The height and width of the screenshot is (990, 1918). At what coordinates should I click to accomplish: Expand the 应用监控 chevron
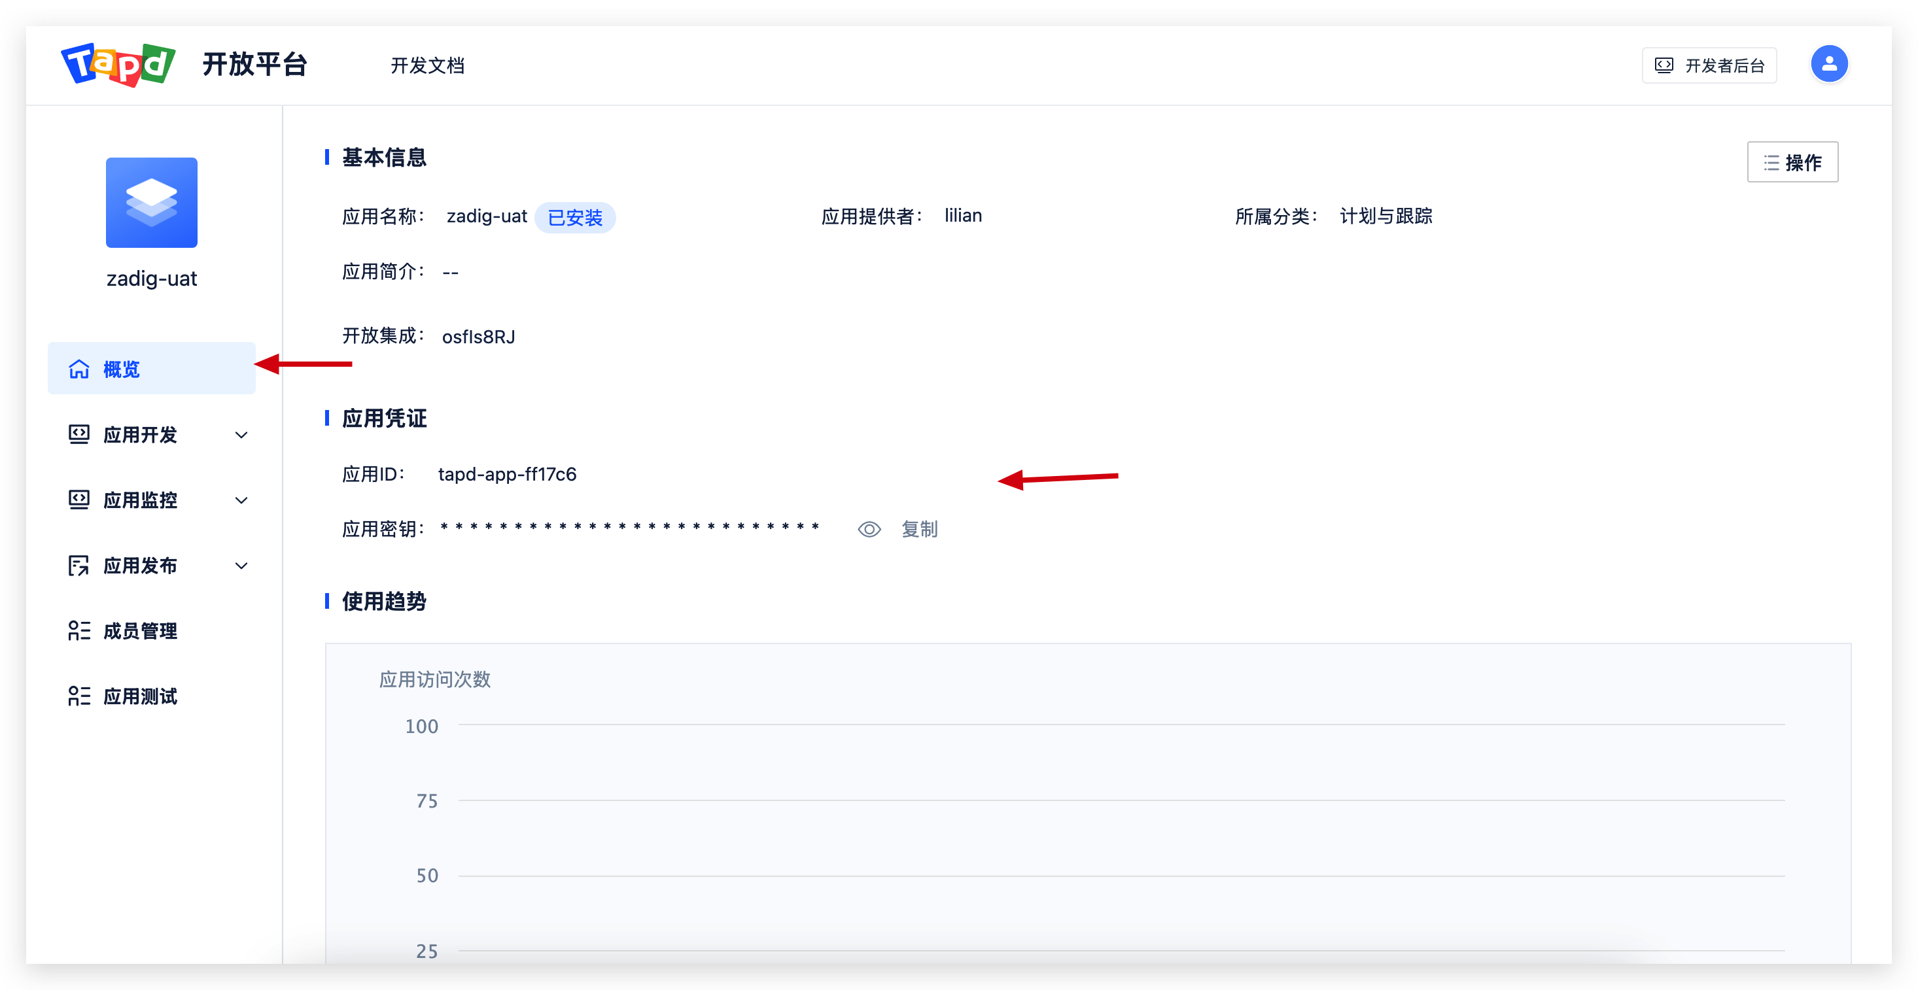pos(241,500)
